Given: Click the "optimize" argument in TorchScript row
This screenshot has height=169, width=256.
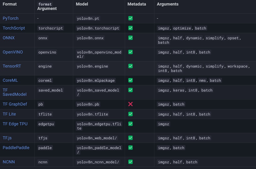Looking at the screenshot, I should [x=182, y=28].
